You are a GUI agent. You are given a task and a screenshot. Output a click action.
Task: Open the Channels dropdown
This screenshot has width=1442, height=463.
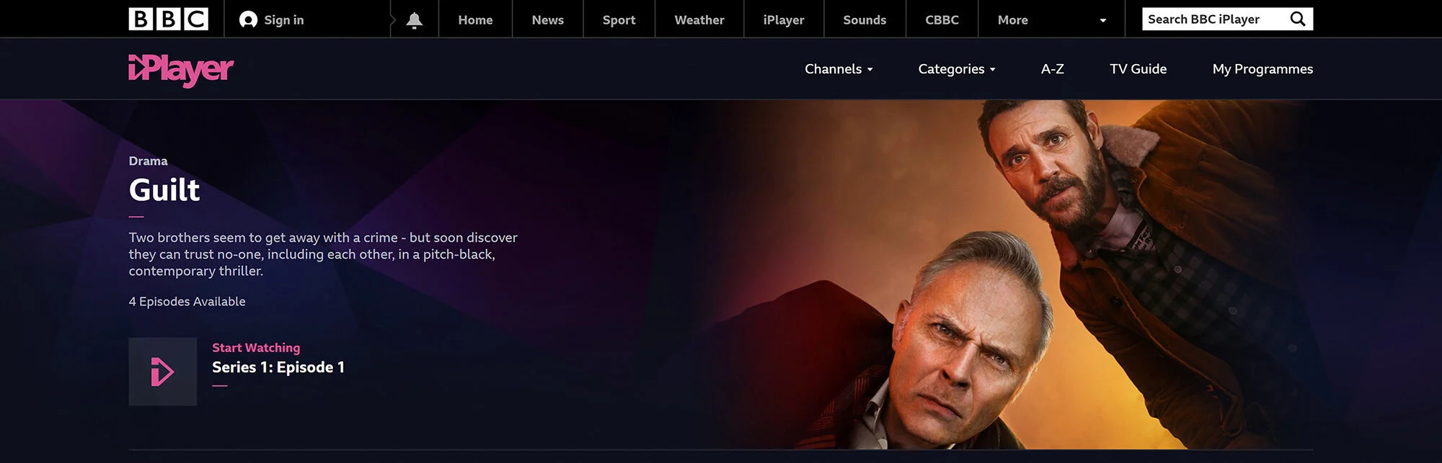(839, 69)
